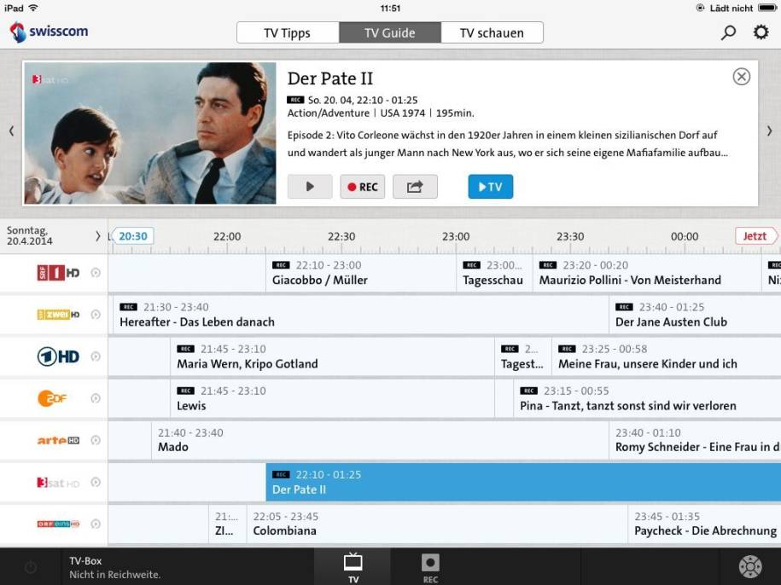This screenshot has width=781, height=585.
Task: Open the REC section from the bottom bar
Action: pos(429,565)
